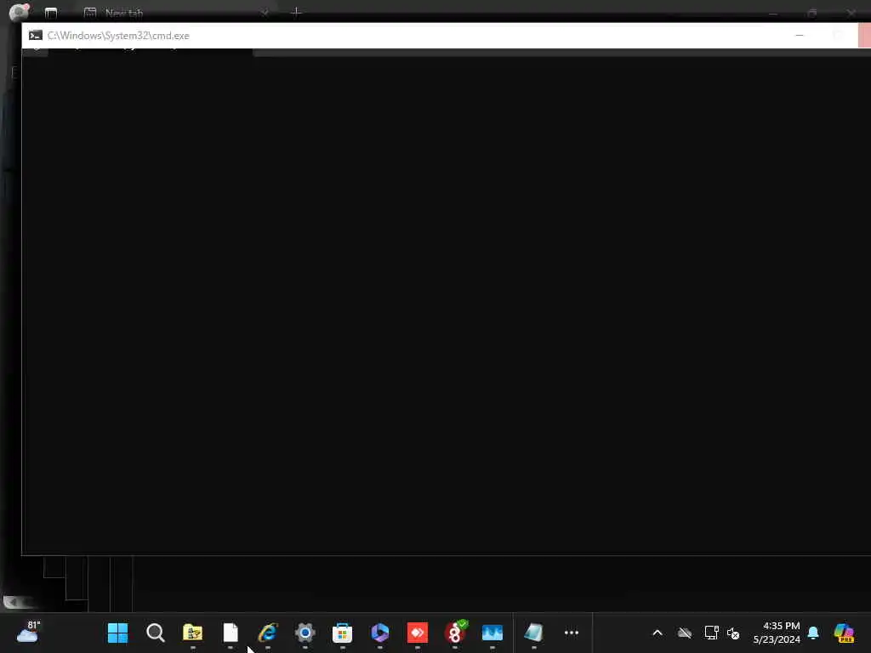
Task: Select the New tab in the browser behind
Action: tap(124, 13)
